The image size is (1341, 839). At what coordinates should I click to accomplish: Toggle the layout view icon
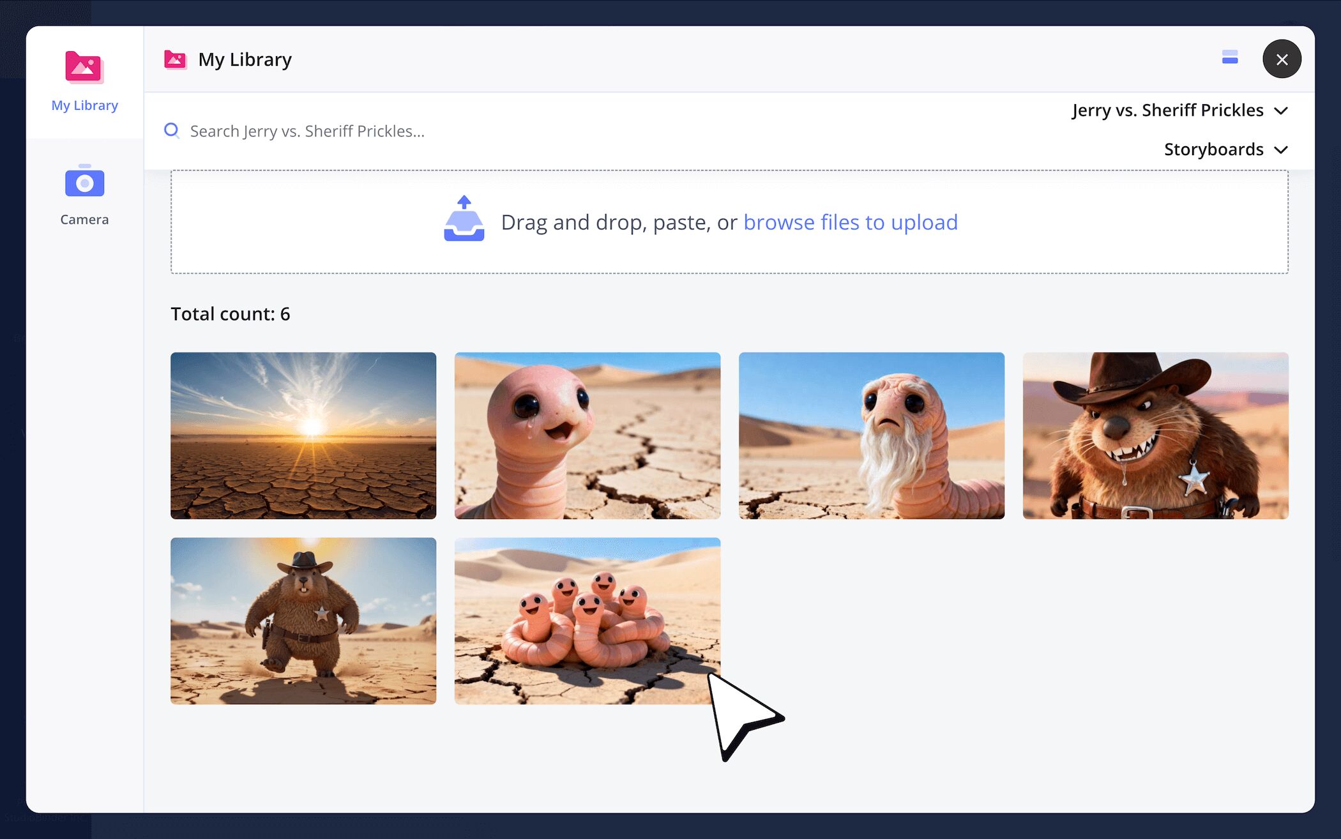click(x=1230, y=57)
